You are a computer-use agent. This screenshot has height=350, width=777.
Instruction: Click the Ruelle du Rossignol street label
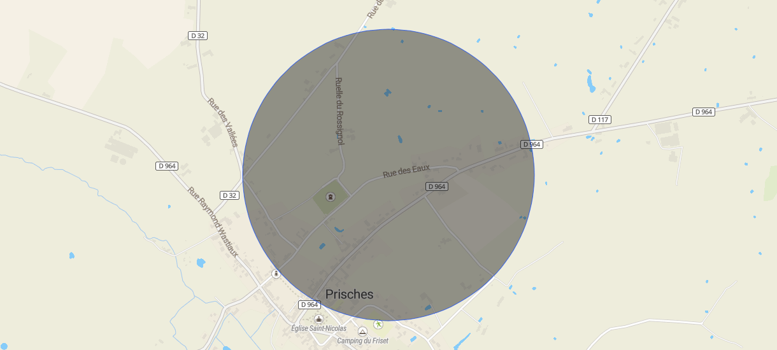click(x=339, y=111)
